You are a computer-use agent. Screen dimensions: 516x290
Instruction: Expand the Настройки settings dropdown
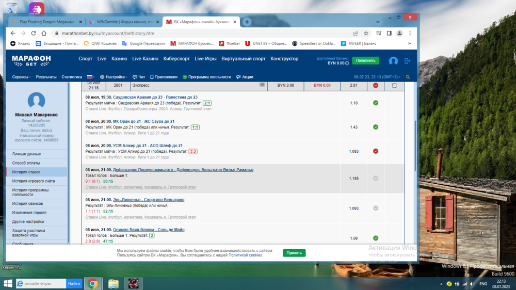click(114, 77)
